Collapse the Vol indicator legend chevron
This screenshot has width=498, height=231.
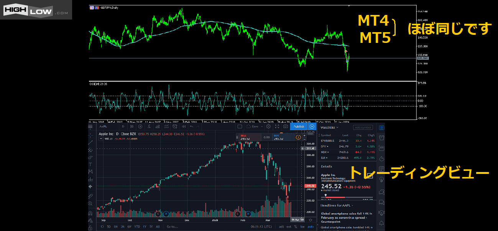101,139
